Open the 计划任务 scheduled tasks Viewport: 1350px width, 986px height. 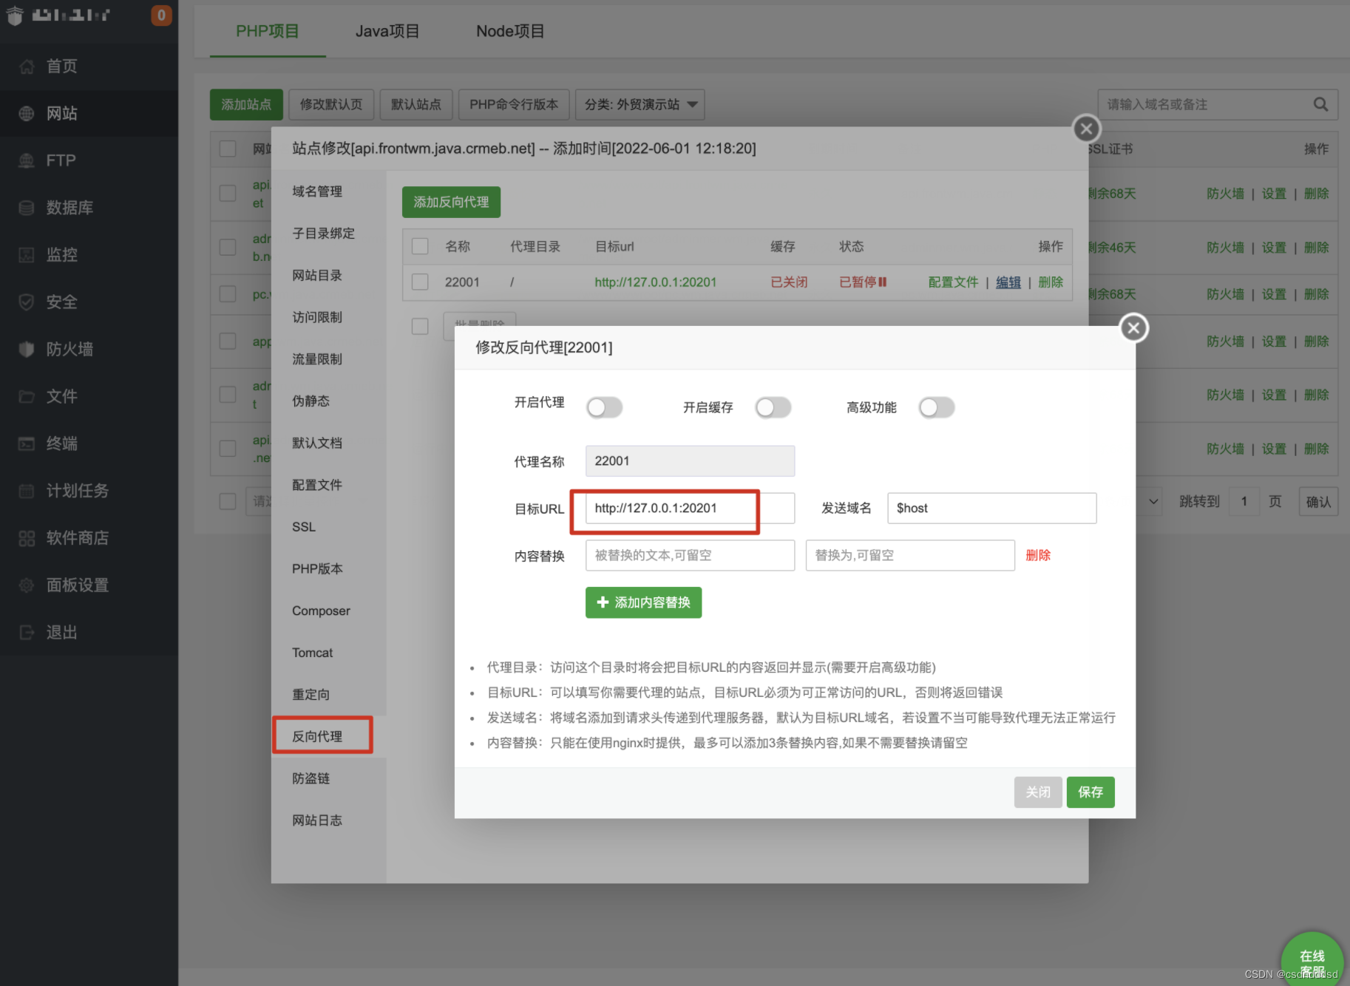[x=78, y=491]
